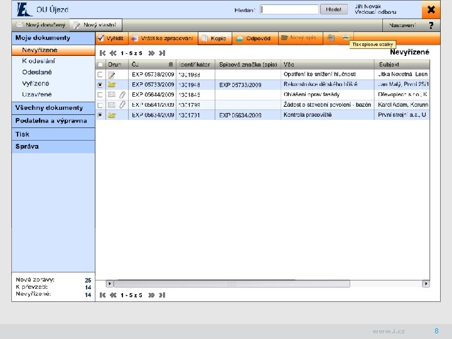Sort by the Identifikátor column header
The width and height of the screenshot is (452, 339).
click(x=195, y=64)
